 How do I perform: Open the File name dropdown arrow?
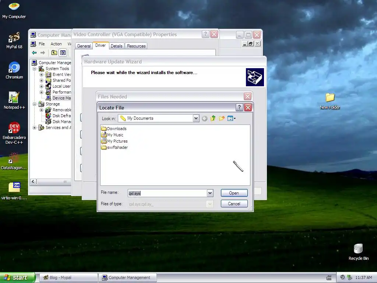click(x=210, y=193)
